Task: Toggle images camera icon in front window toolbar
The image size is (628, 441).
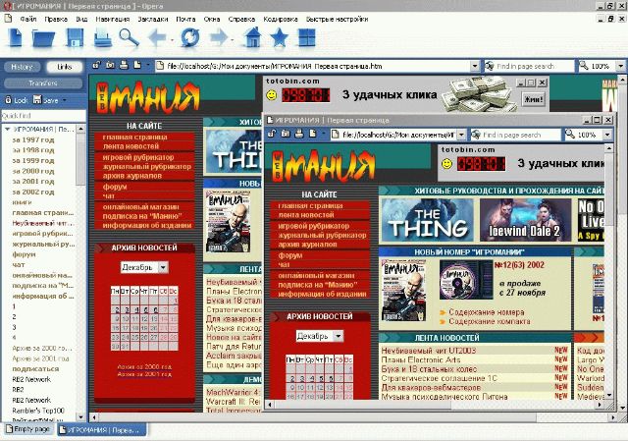Action: coord(286,134)
